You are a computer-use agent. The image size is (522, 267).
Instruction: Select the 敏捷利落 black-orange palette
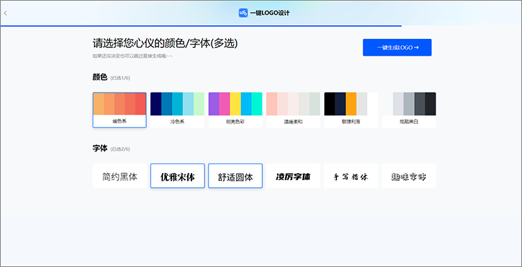point(351,110)
